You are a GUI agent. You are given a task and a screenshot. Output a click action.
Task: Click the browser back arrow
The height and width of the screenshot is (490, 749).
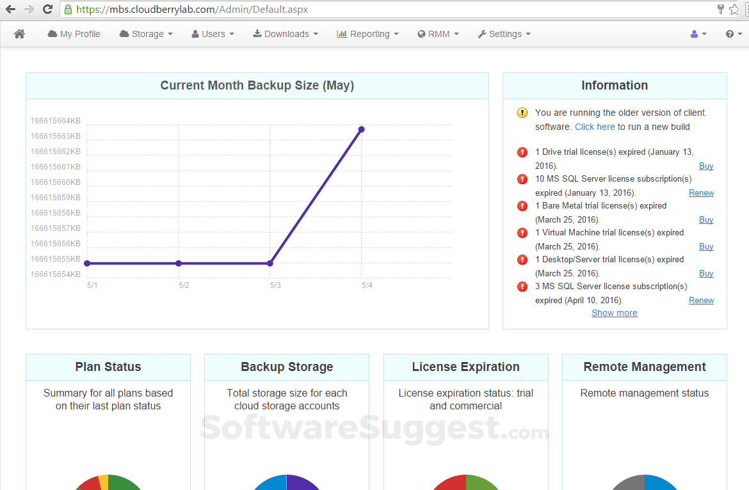(10, 9)
